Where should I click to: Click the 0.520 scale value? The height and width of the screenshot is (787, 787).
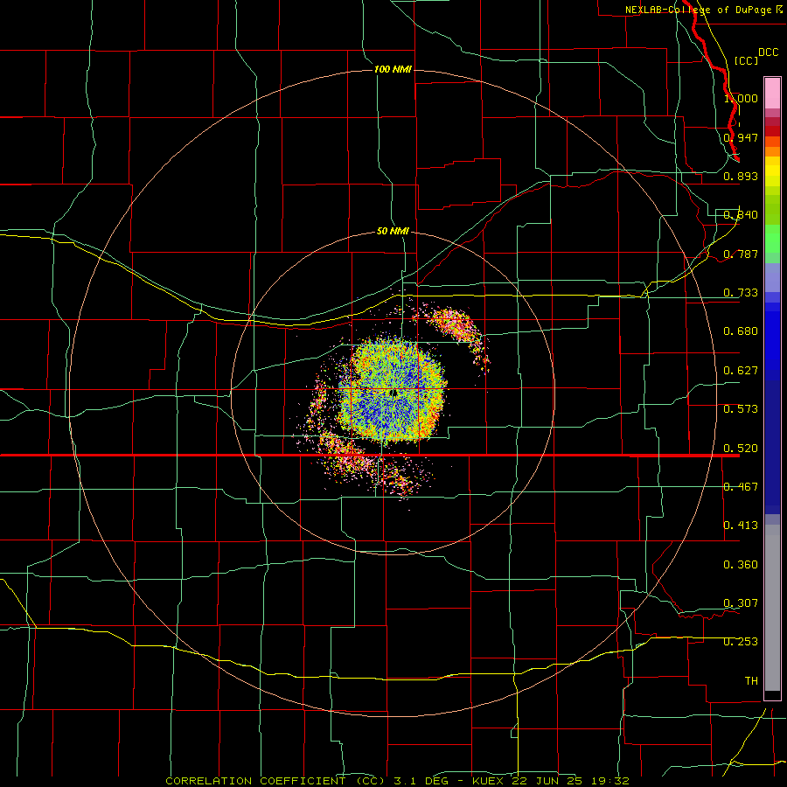click(x=741, y=448)
